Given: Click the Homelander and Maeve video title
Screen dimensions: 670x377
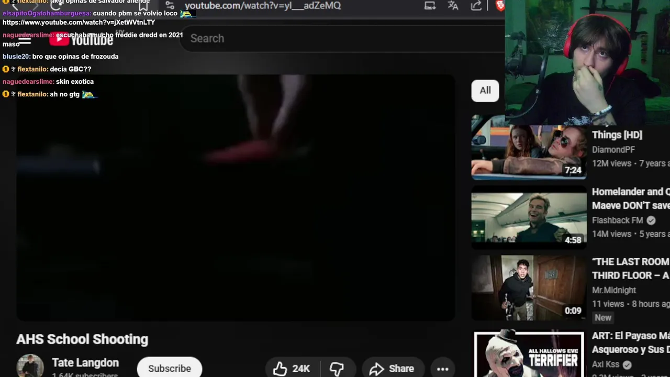Looking at the screenshot, I should click(631, 198).
